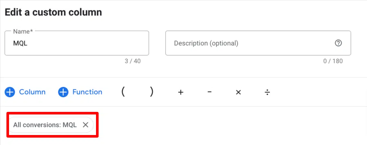Click the 3 / 40 character counter
This screenshot has height=145, width=367.
tap(132, 61)
